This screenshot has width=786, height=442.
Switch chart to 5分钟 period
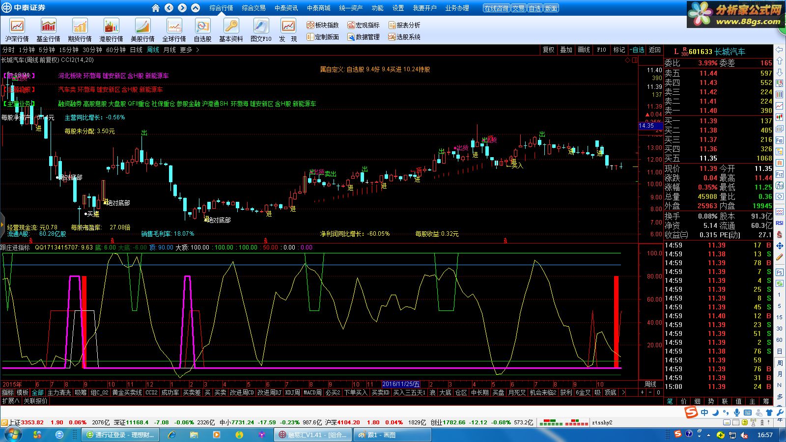click(x=47, y=50)
